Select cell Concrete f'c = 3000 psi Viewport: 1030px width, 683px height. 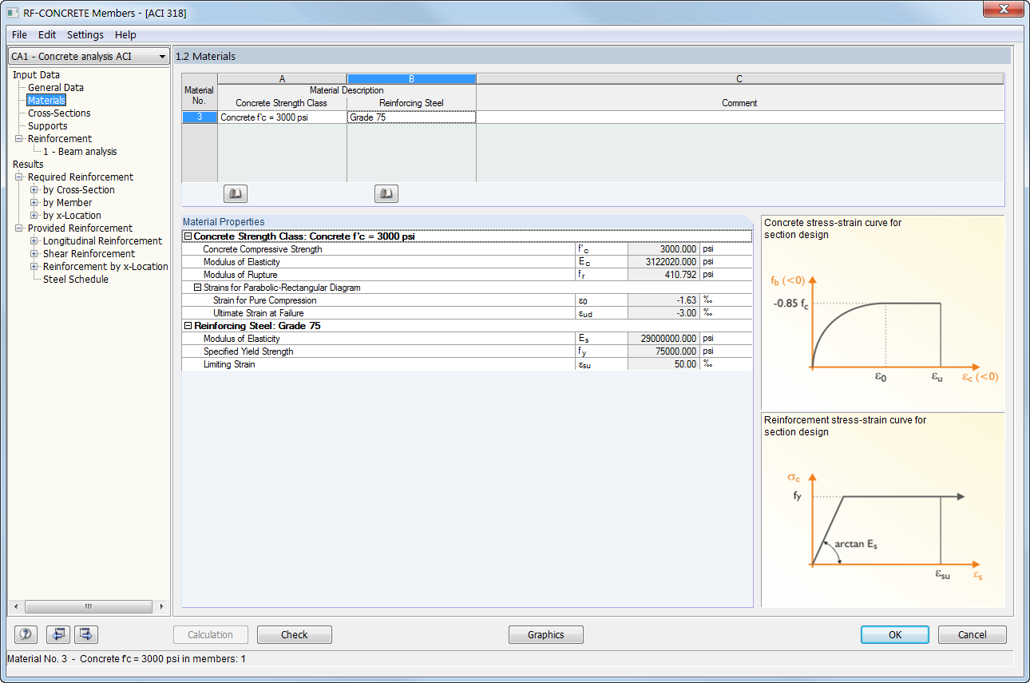[282, 117]
